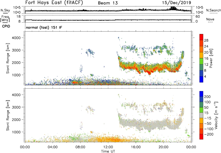The width and height of the screenshot is (221, 153).
Task: Click the '08:00' time tick label
Action: [x=80, y=147]
